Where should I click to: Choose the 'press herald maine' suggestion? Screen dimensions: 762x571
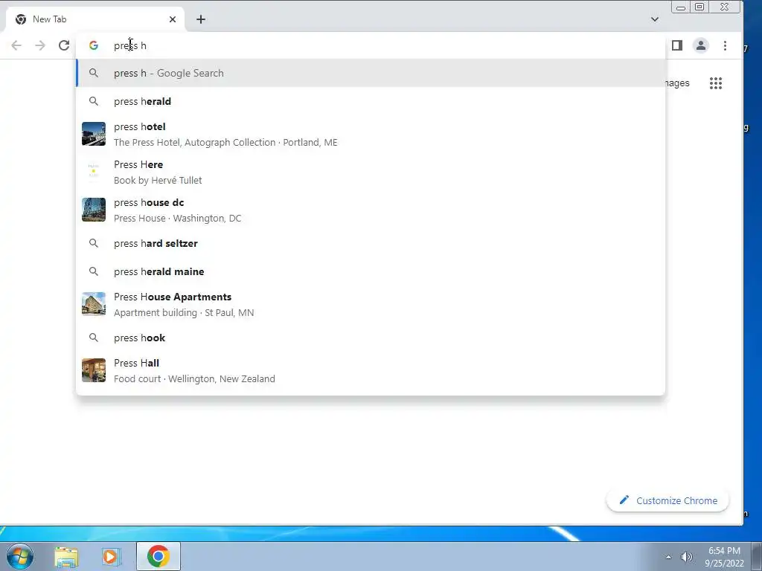coord(371,271)
